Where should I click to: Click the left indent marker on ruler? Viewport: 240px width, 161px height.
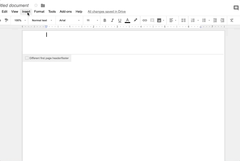pos(46,27)
